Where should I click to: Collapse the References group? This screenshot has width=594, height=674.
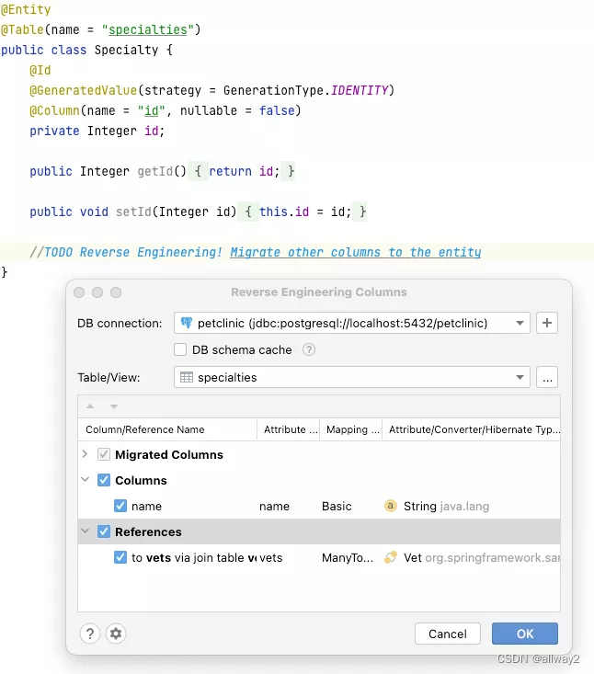pyautogui.click(x=86, y=531)
